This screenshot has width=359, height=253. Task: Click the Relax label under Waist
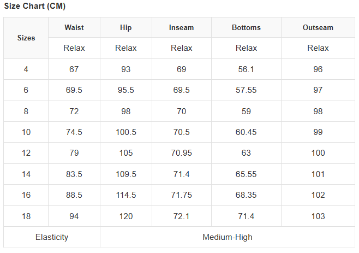(x=74, y=48)
